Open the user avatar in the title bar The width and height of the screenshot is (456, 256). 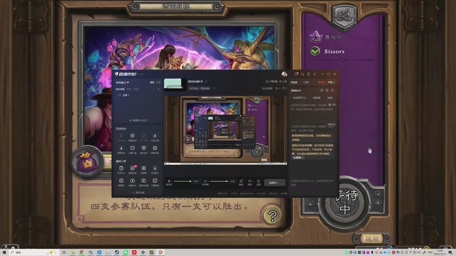click(x=284, y=74)
